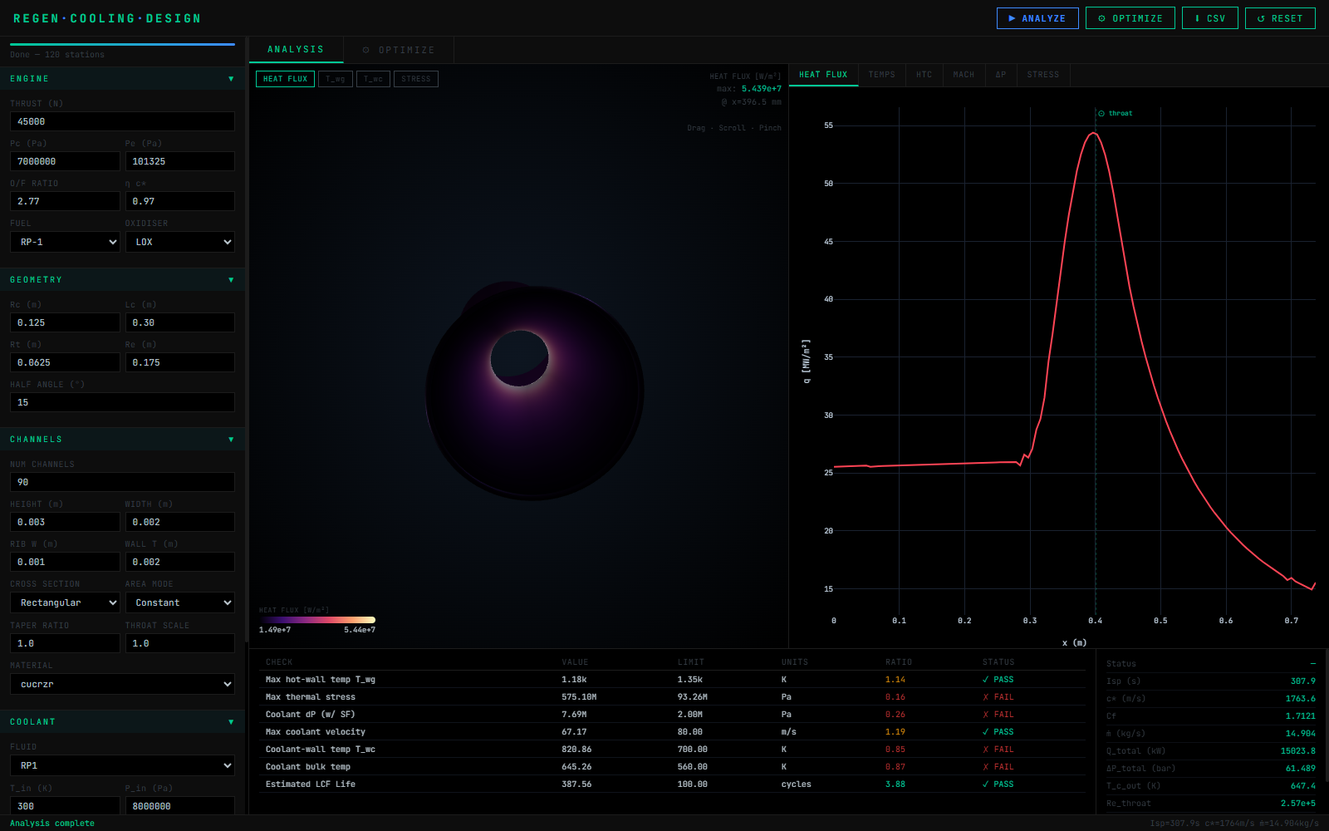Show the STRESS chart tab
The width and height of the screenshot is (1329, 831).
tap(1043, 75)
